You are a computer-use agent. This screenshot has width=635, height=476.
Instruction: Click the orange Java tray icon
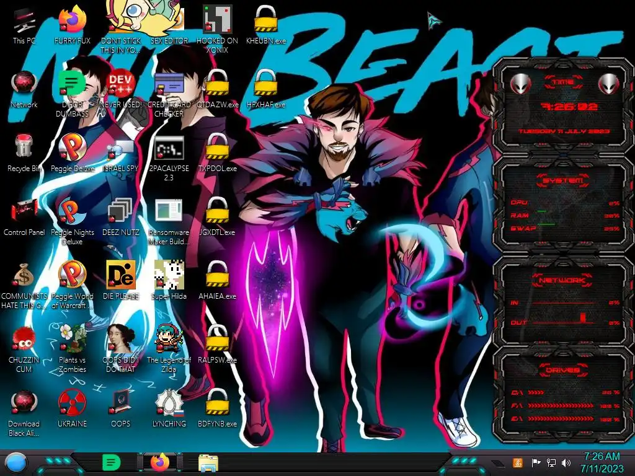[x=518, y=462]
